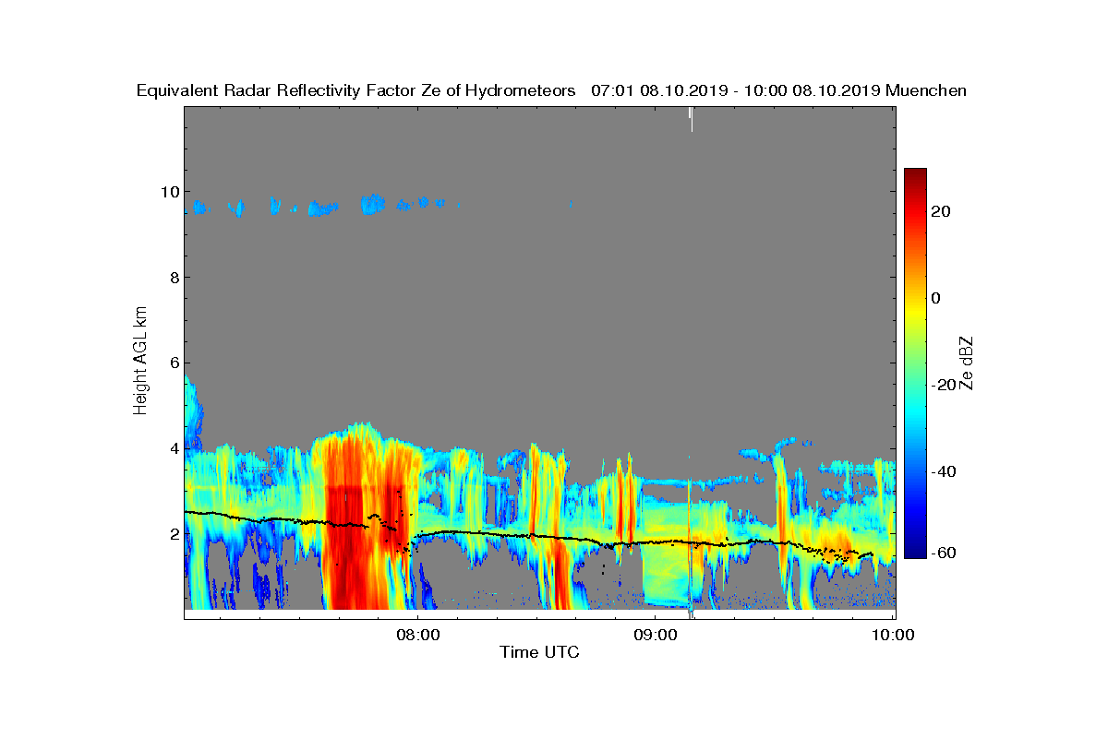Click the Time UTC axis title

click(x=540, y=652)
